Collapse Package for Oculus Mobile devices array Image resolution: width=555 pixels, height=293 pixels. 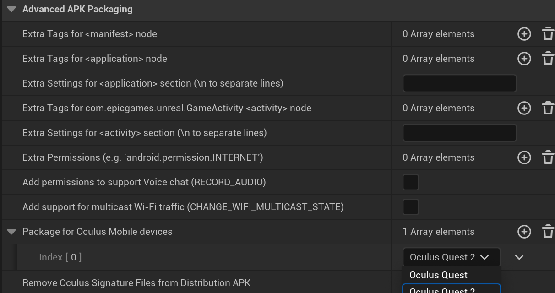click(11, 232)
